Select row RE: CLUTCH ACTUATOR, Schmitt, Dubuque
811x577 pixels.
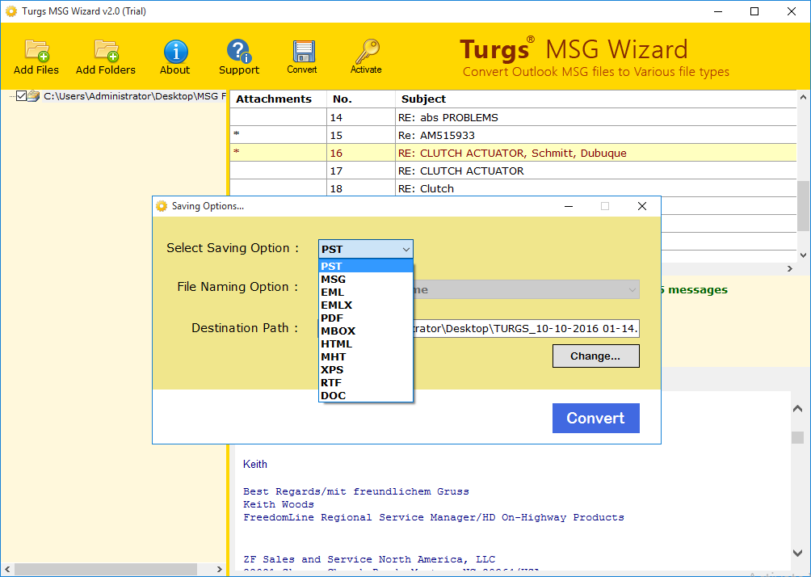pyautogui.click(x=513, y=154)
